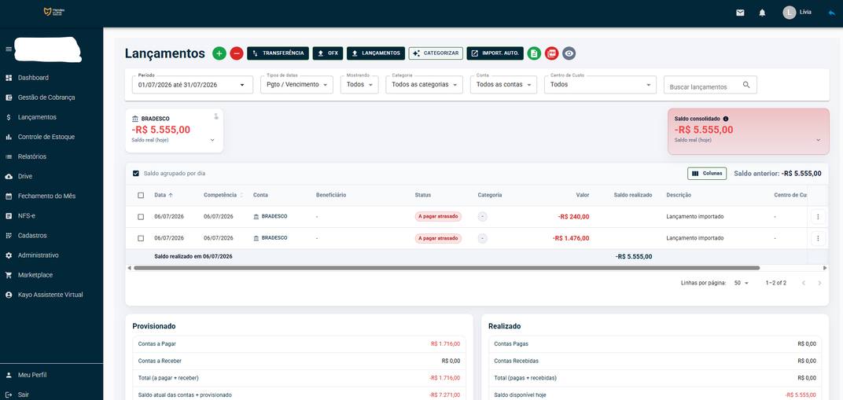Click the Lançamentos upload button
The height and width of the screenshot is (400, 843).
[376, 53]
